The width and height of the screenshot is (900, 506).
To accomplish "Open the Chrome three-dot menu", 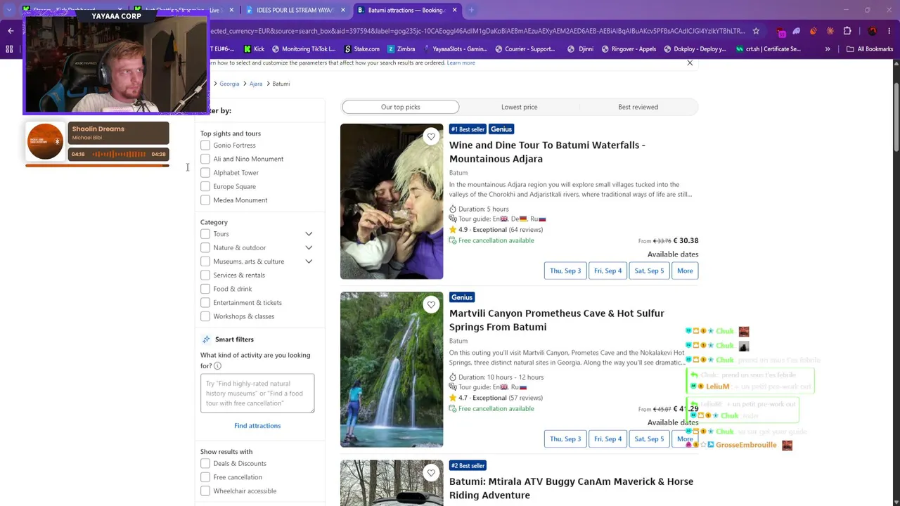I will [889, 31].
